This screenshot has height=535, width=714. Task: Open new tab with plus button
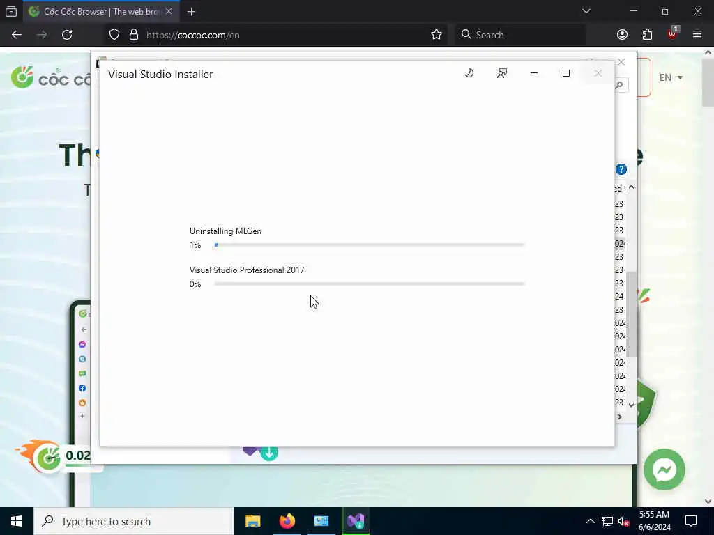click(x=191, y=12)
